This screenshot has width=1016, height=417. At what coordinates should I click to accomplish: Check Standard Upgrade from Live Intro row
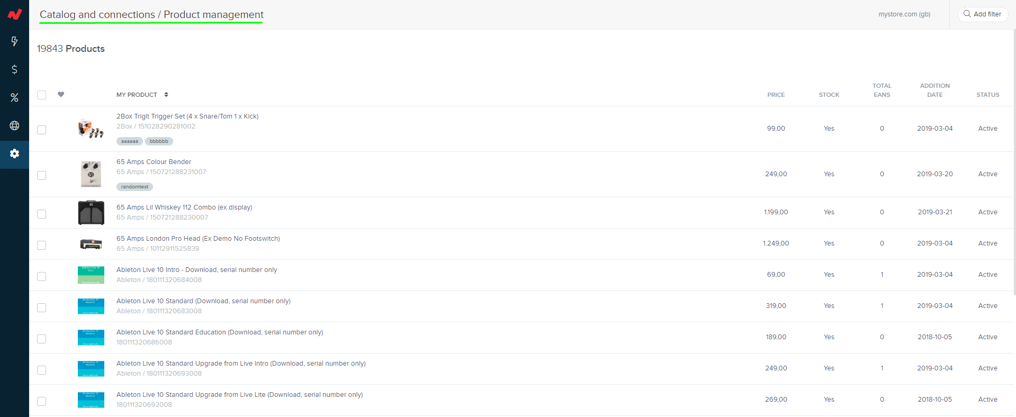[42, 370]
